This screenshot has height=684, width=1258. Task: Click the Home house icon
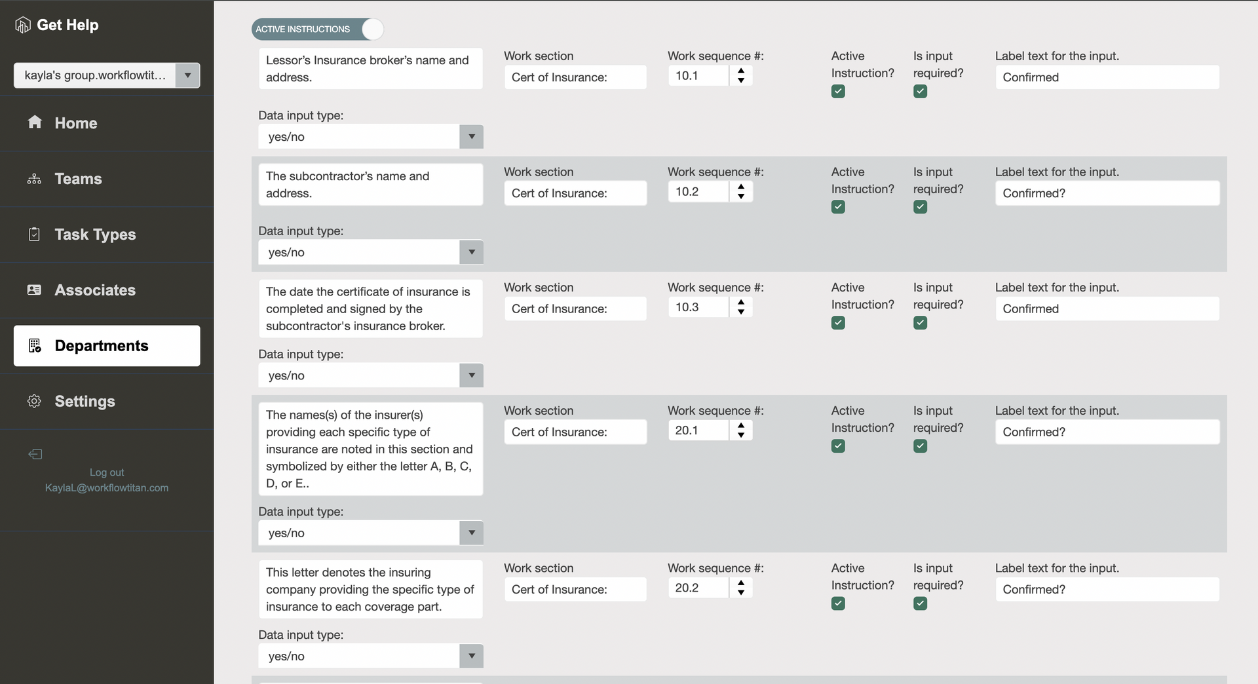pos(35,122)
